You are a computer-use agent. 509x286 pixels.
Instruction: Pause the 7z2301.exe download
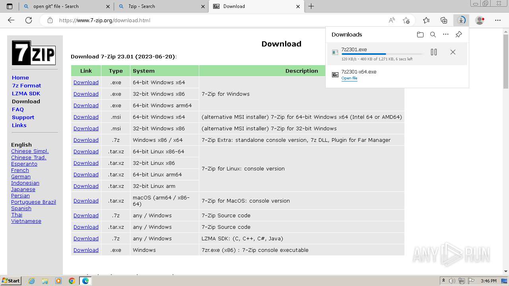click(434, 52)
